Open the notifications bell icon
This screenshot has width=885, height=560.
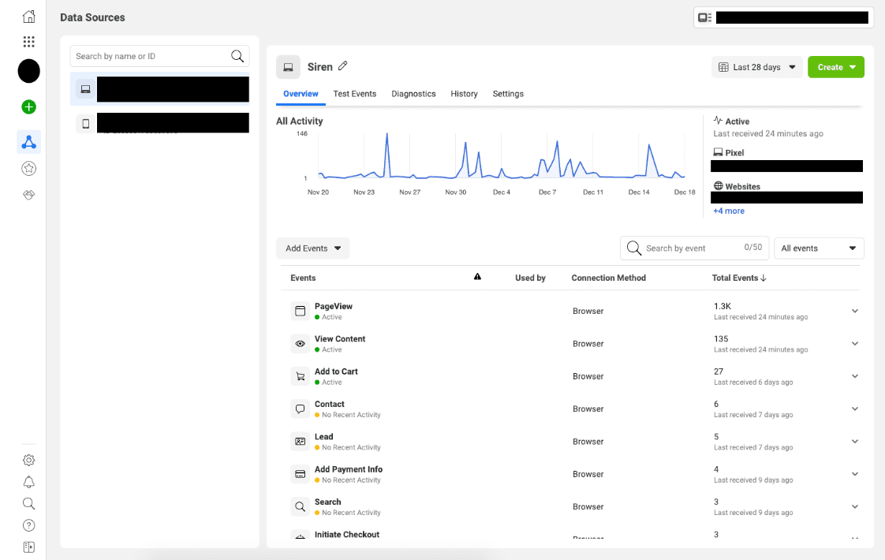tap(28, 482)
